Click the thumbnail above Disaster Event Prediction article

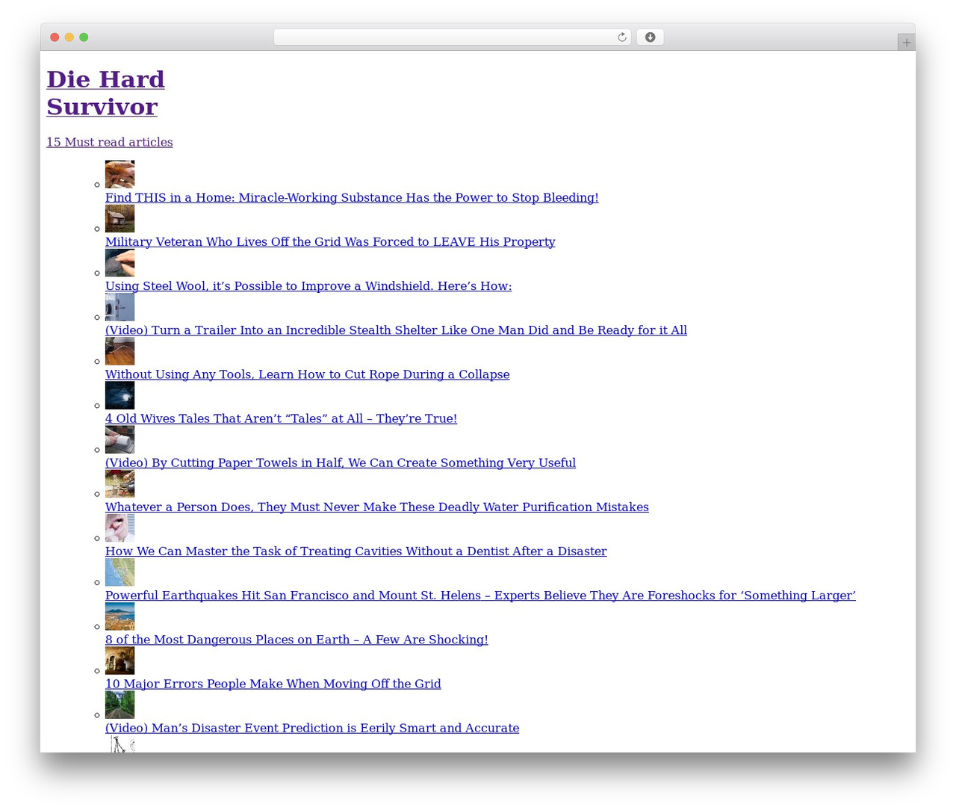point(119,703)
